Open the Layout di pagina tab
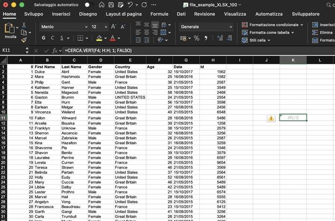The width and height of the screenshot is (335, 221). pyautogui.click(x=124, y=14)
